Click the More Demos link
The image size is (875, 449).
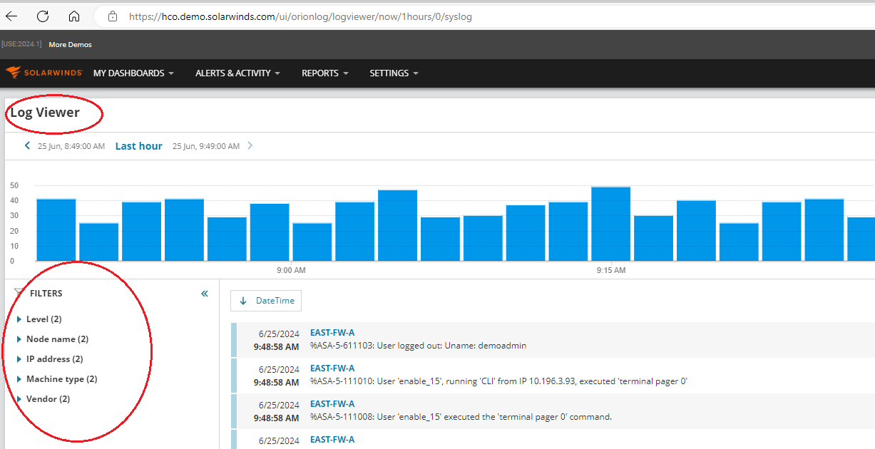[x=70, y=45]
